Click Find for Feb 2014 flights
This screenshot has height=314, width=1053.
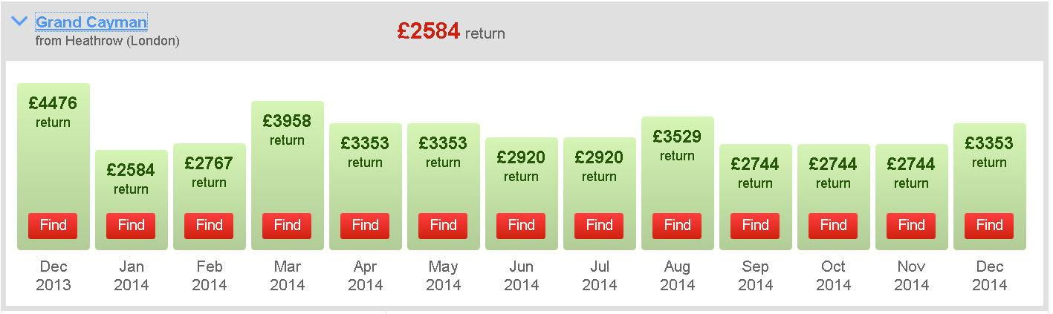[x=210, y=226]
